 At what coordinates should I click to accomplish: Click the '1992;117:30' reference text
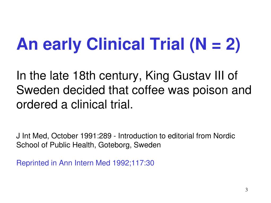click(133, 163)
